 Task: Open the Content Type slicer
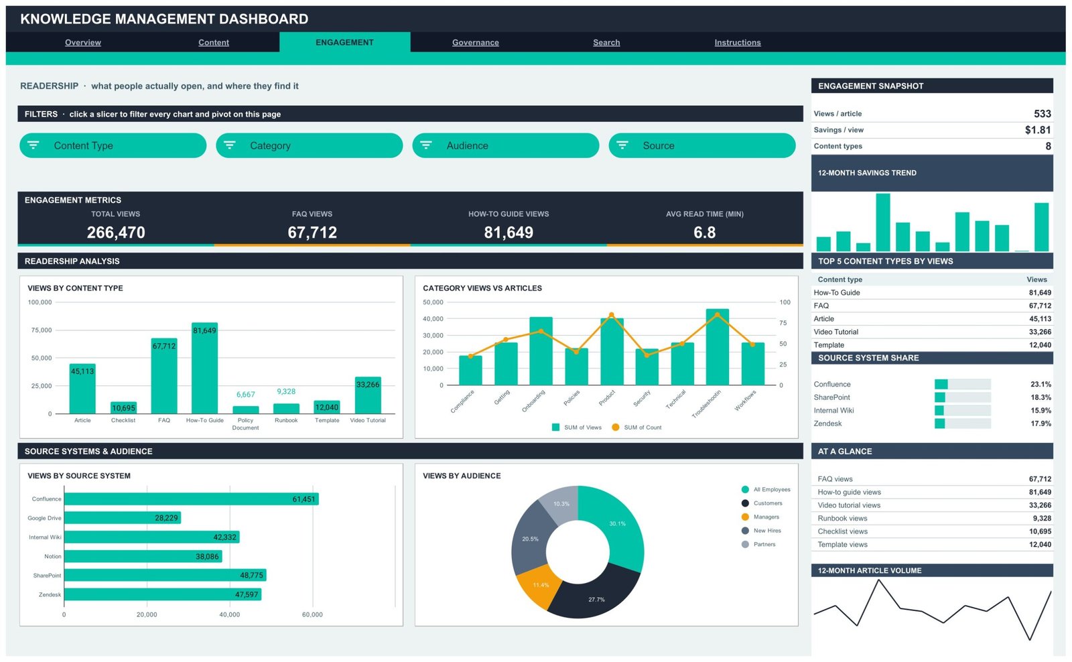[113, 145]
